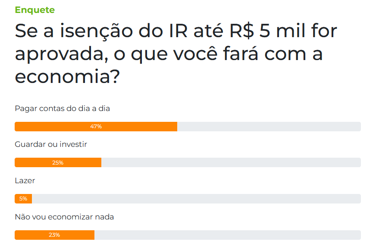Click the 47% percentage label

point(96,127)
